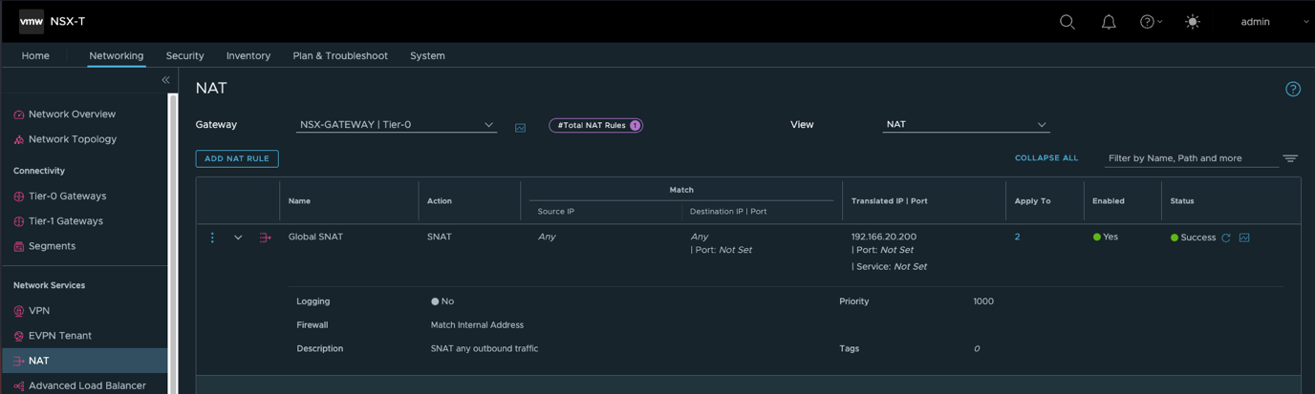Image resolution: width=1315 pixels, height=394 pixels.
Task: Click the Network Overview icon
Action: point(19,114)
